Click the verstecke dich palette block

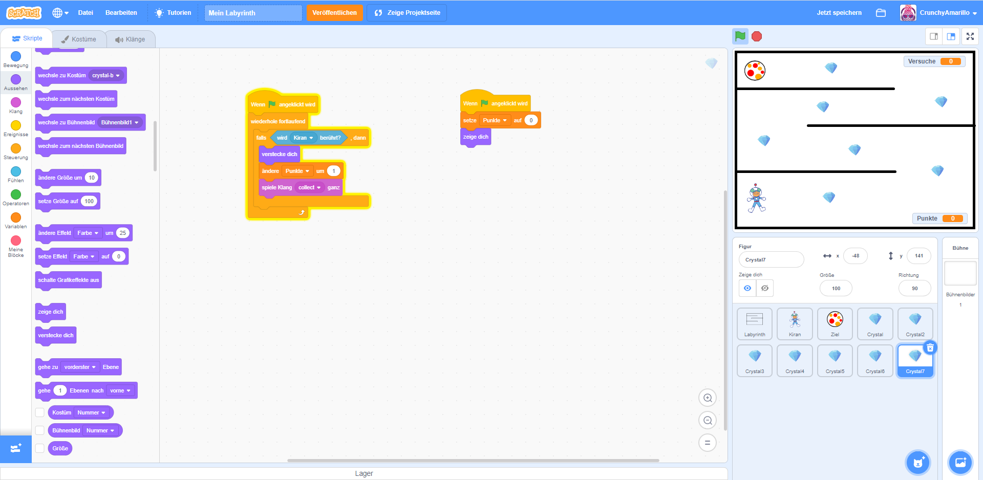[x=56, y=336]
